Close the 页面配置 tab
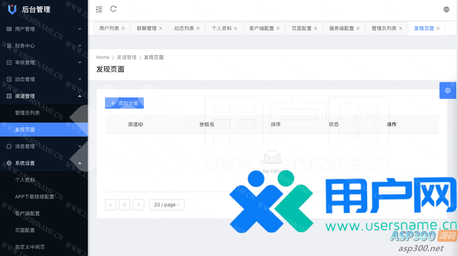458x256 pixels. coord(316,28)
